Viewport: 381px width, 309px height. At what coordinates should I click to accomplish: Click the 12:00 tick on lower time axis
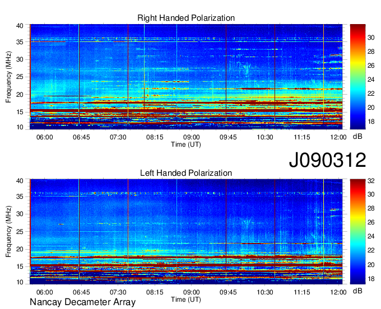[338, 292]
